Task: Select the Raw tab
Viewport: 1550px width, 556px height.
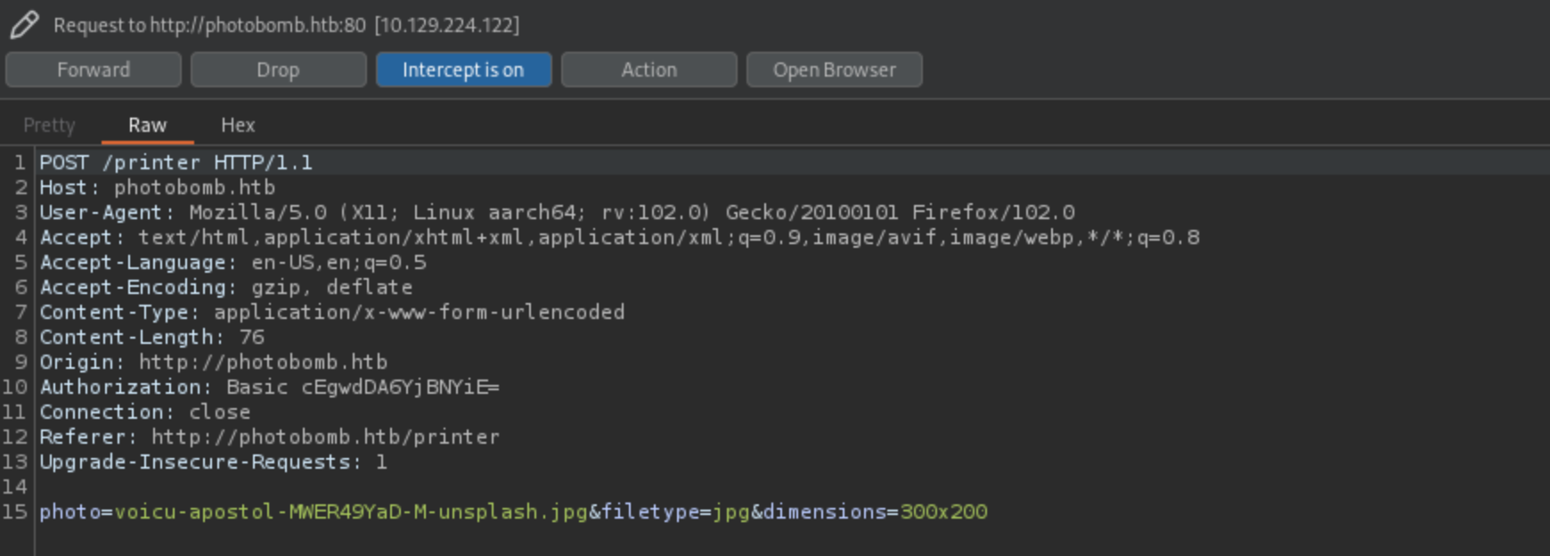Action: (x=147, y=126)
